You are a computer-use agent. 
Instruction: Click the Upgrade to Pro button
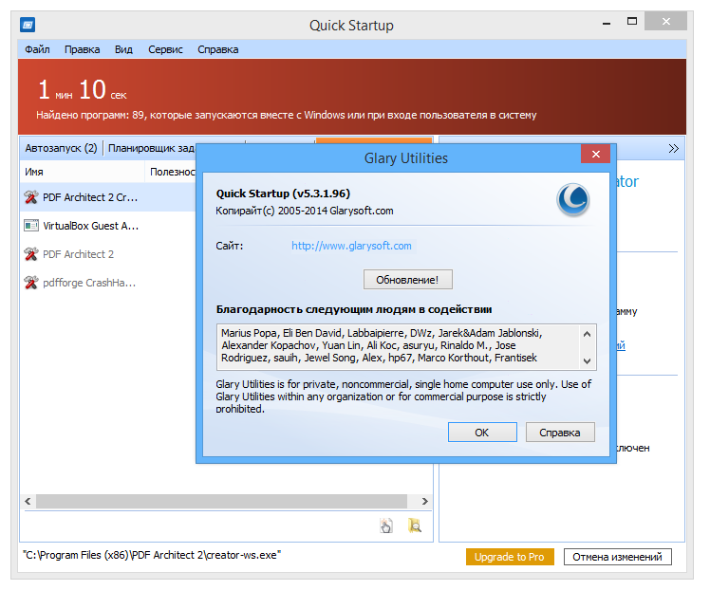pyautogui.click(x=510, y=557)
